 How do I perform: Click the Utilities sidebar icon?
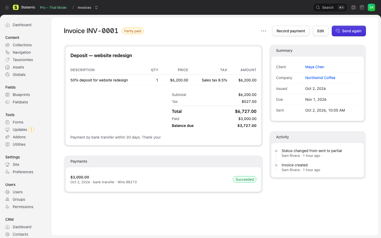7,144
